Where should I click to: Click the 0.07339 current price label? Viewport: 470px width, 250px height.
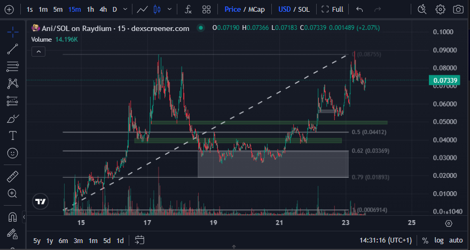tap(445, 80)
